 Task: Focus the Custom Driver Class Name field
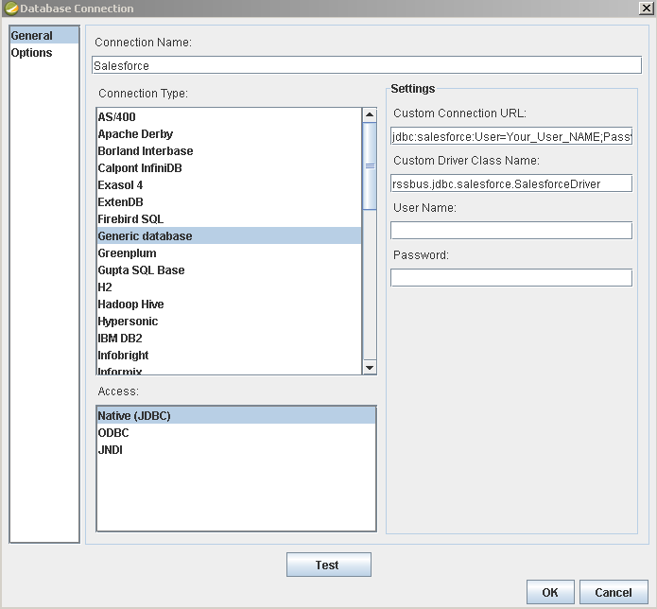point(510,183)
